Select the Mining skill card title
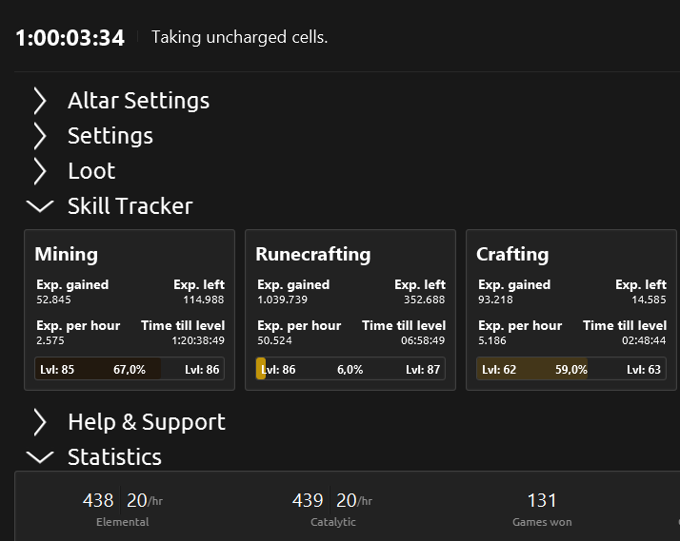680x541 pixels. point(66,254)
